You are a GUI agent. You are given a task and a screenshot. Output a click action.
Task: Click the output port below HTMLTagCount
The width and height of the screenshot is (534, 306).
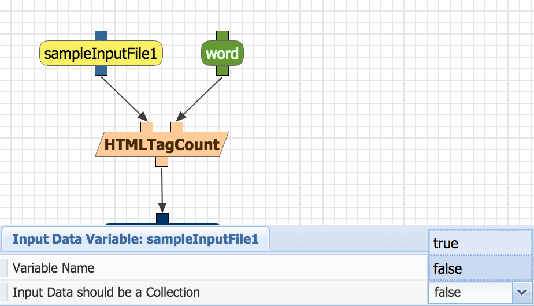pyautogui.click(x=162, y=161)
